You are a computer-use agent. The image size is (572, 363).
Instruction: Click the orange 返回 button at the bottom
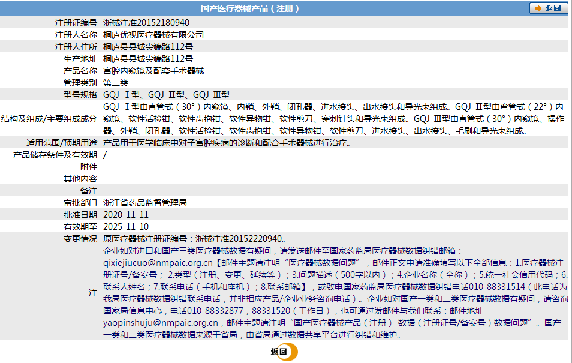(284, 352)
